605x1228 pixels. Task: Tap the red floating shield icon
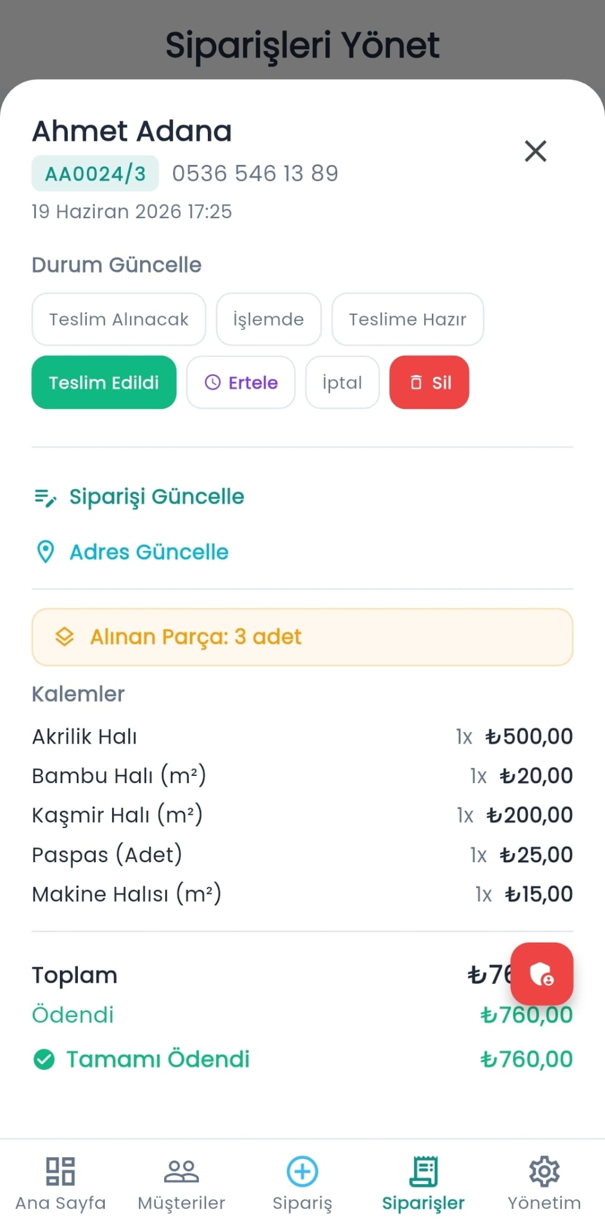coord(542,974)
